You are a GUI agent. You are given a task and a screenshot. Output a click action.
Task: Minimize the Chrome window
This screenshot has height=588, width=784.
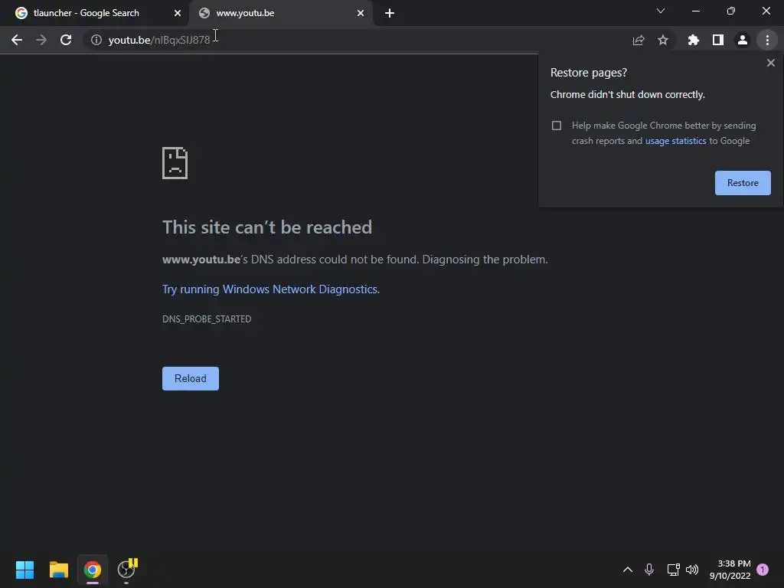click(x=695, y=11)
